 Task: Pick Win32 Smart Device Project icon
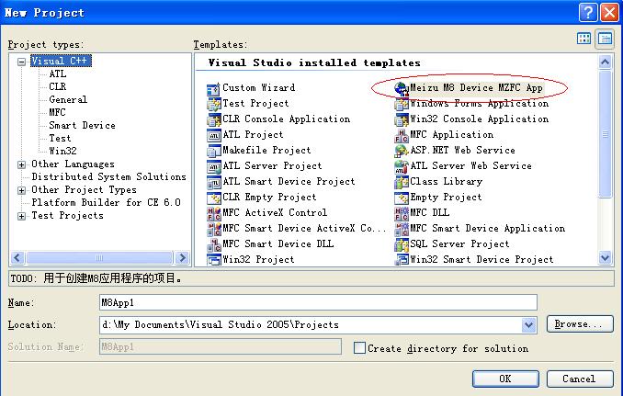[402, 260]
